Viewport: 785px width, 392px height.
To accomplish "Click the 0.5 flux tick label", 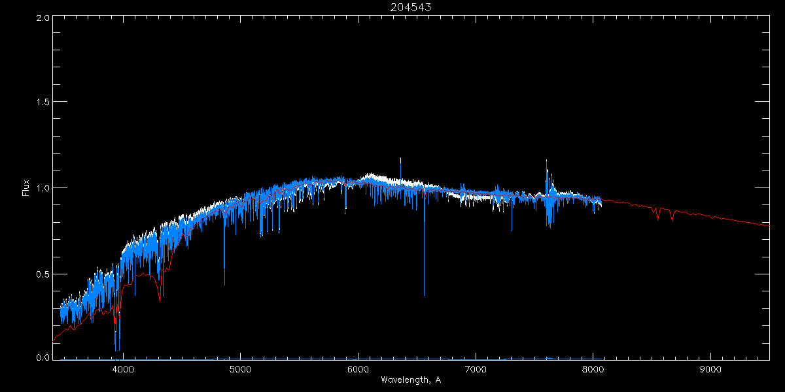I will tap(43, 274).
